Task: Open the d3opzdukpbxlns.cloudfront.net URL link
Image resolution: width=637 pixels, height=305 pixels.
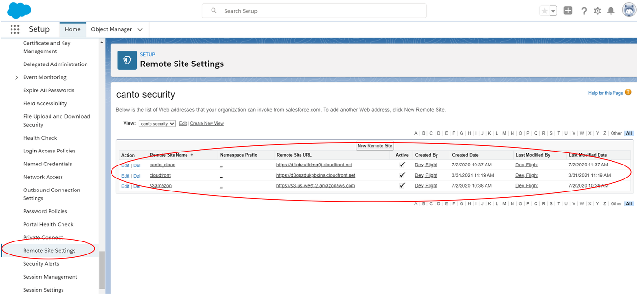Action: pyautogui.click(x=316, y=175)
